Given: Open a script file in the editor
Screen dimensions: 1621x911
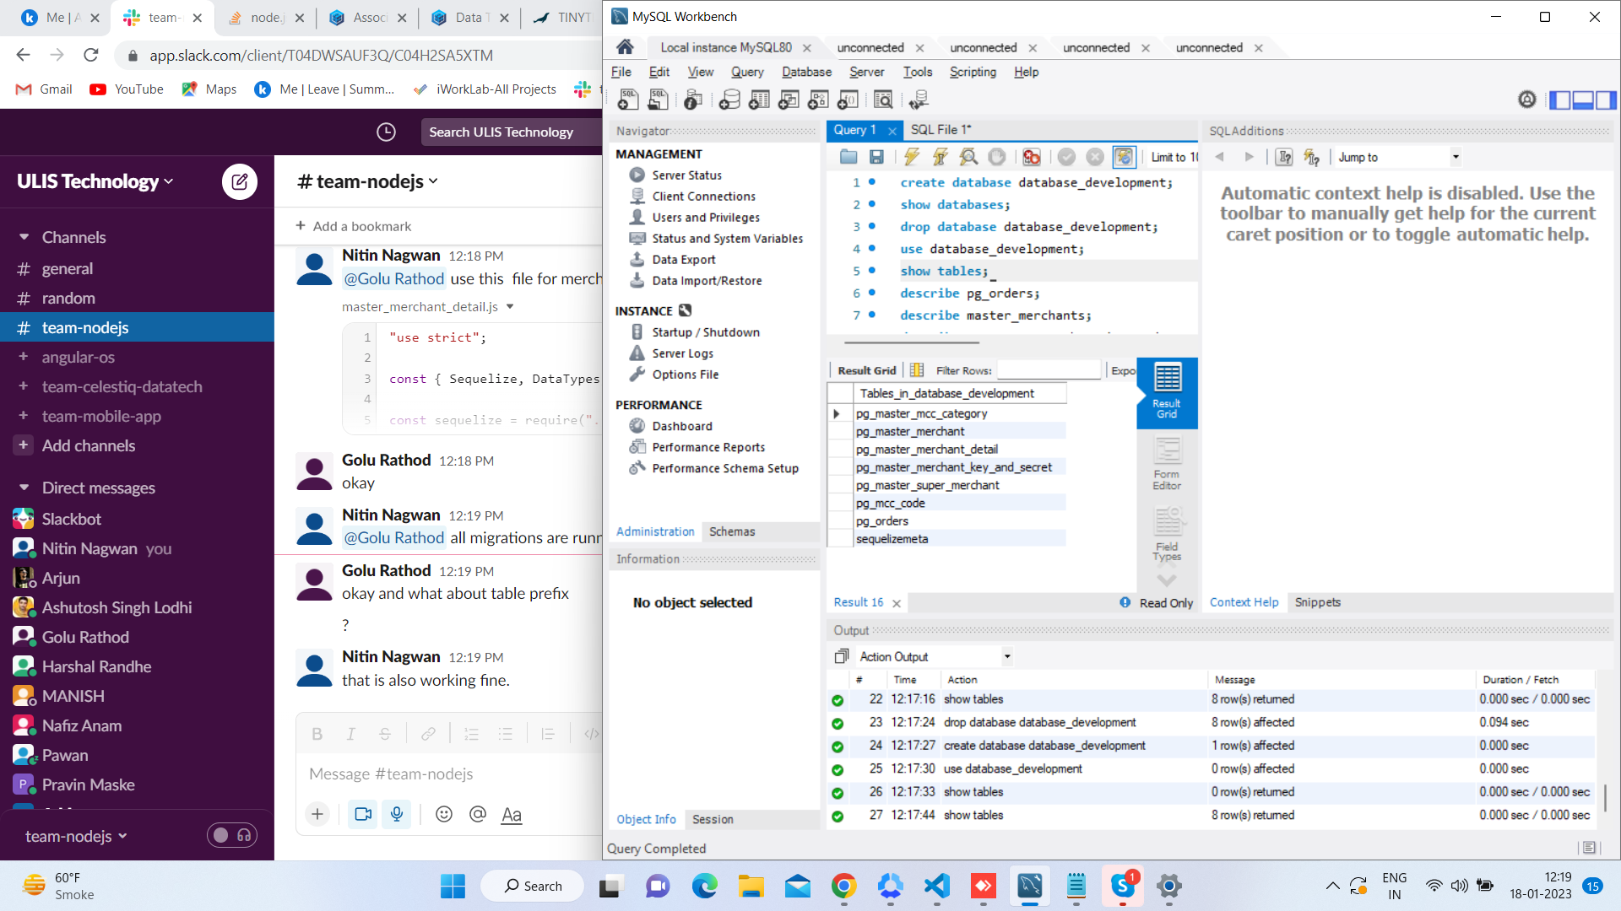Looking at the screenshot, I should pos(848,157).
